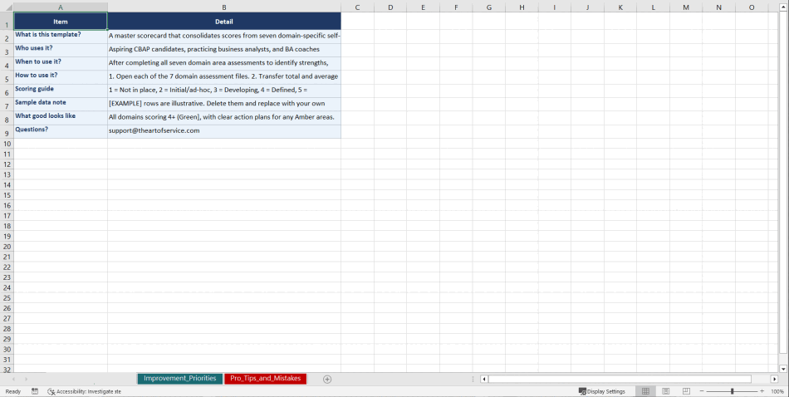This screenshot has height=397, width=789.
Task: Open the Pro_Tips_and_Mistakes sheet tab
Action: point(265,379)
